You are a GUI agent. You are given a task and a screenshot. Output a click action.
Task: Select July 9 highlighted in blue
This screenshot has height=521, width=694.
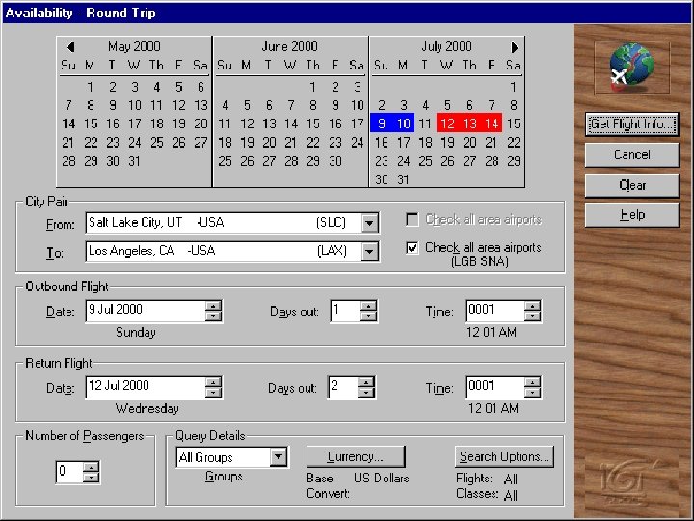click(x=382, y=123)
